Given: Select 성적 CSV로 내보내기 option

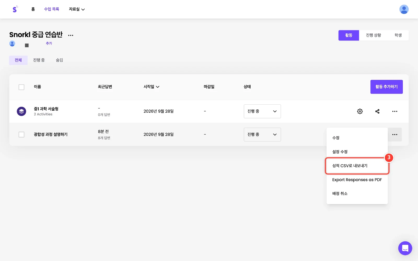Looking at the screenshot, I should (357, 166).
